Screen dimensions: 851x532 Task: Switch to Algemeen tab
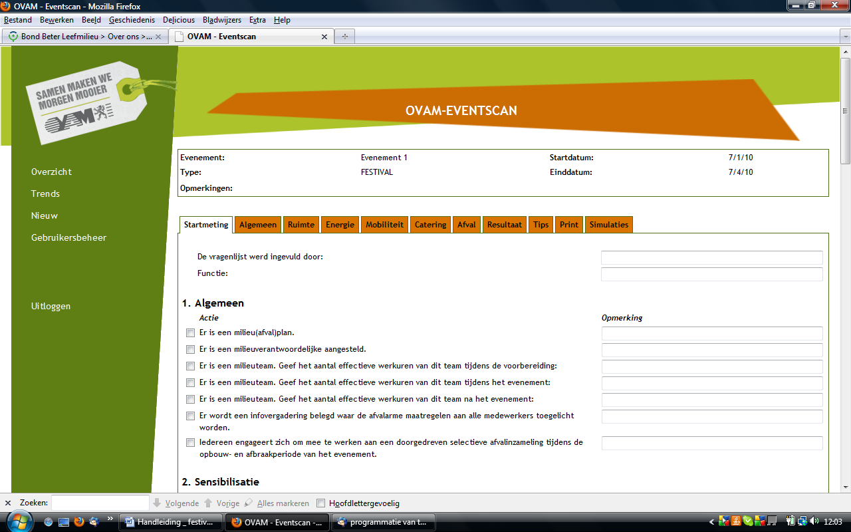coord(258,225)
